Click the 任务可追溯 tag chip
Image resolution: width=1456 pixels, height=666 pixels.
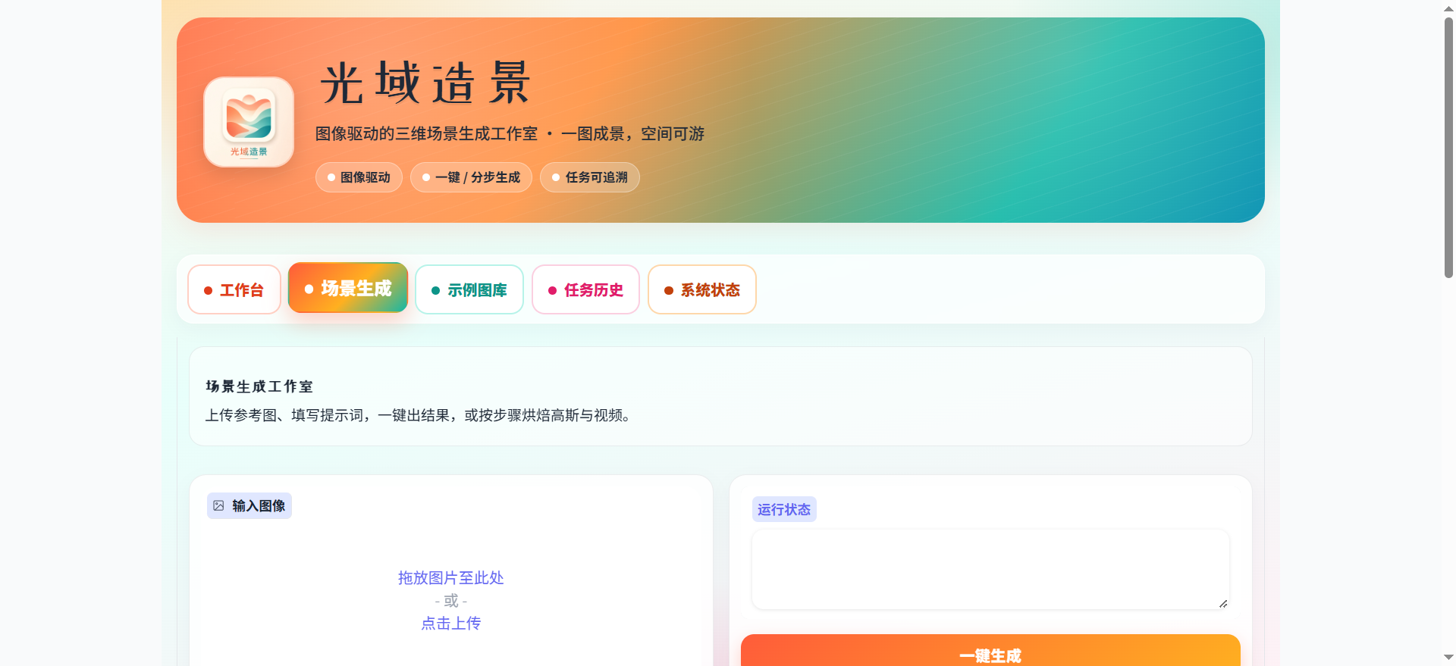[x=590, y=177]
